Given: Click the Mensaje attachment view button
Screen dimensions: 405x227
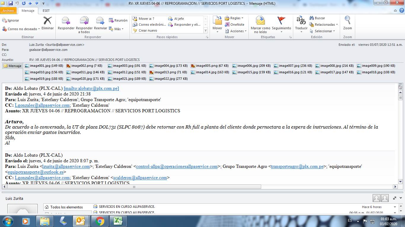Looking at the screenshot, I should tap(12, 66).
